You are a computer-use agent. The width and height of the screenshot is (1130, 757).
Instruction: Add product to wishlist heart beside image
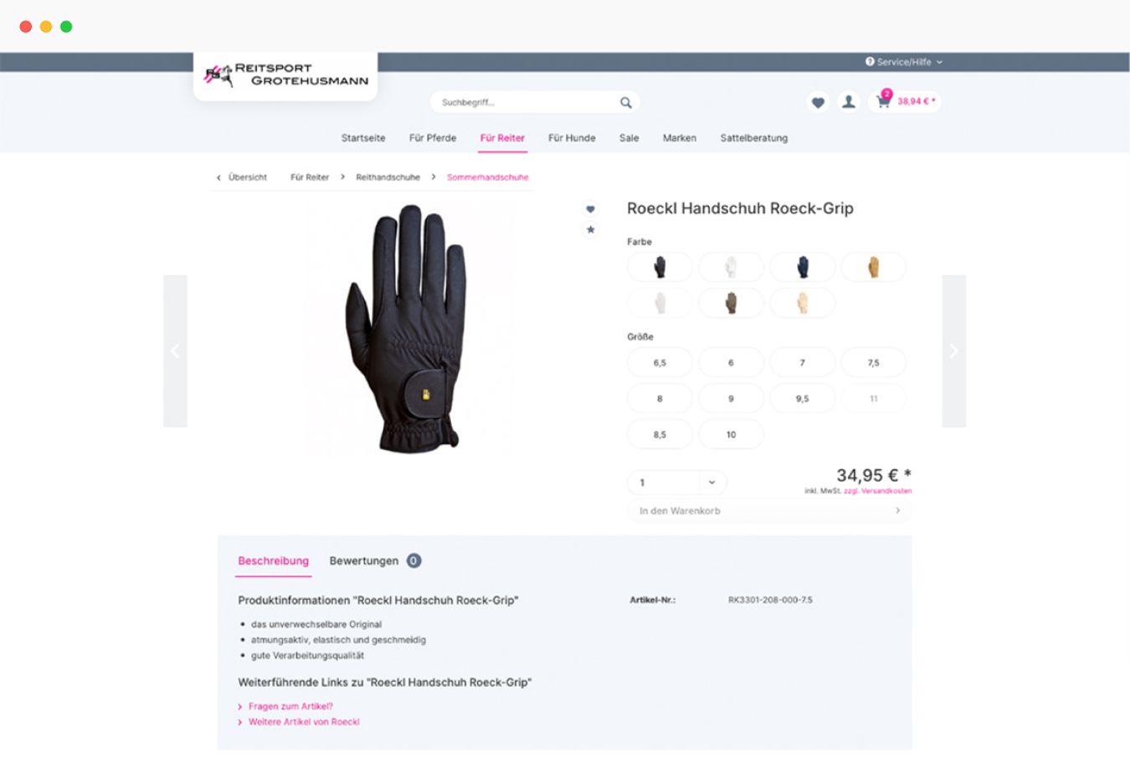590,209
